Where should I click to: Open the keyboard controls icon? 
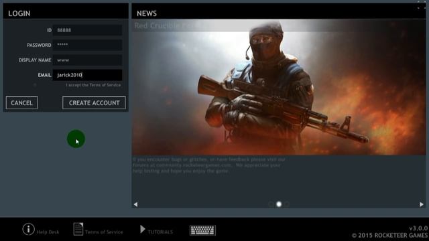tap(202, 230)
